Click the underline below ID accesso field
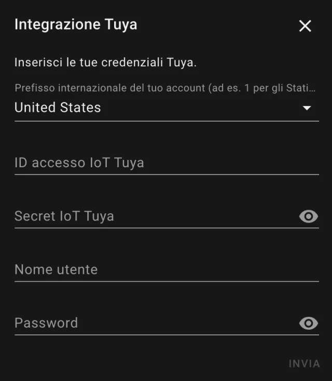Viewport: 332px width, 381px height. point(167,174)
